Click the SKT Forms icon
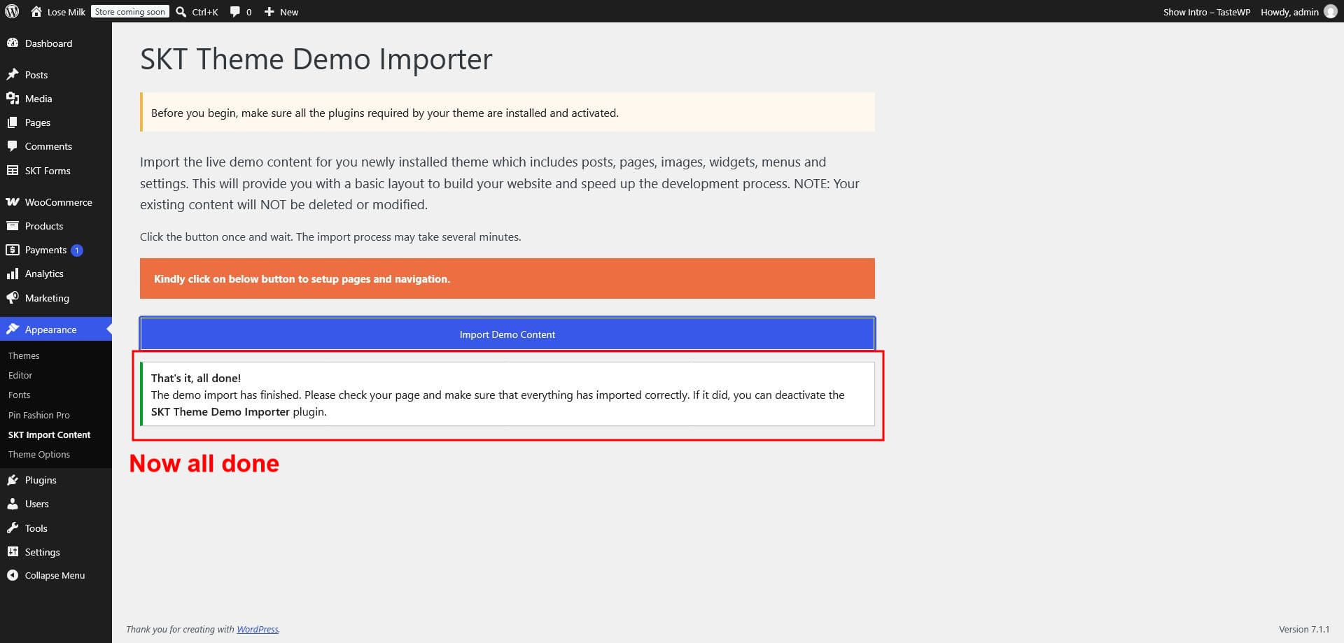 tap(13, 170)
